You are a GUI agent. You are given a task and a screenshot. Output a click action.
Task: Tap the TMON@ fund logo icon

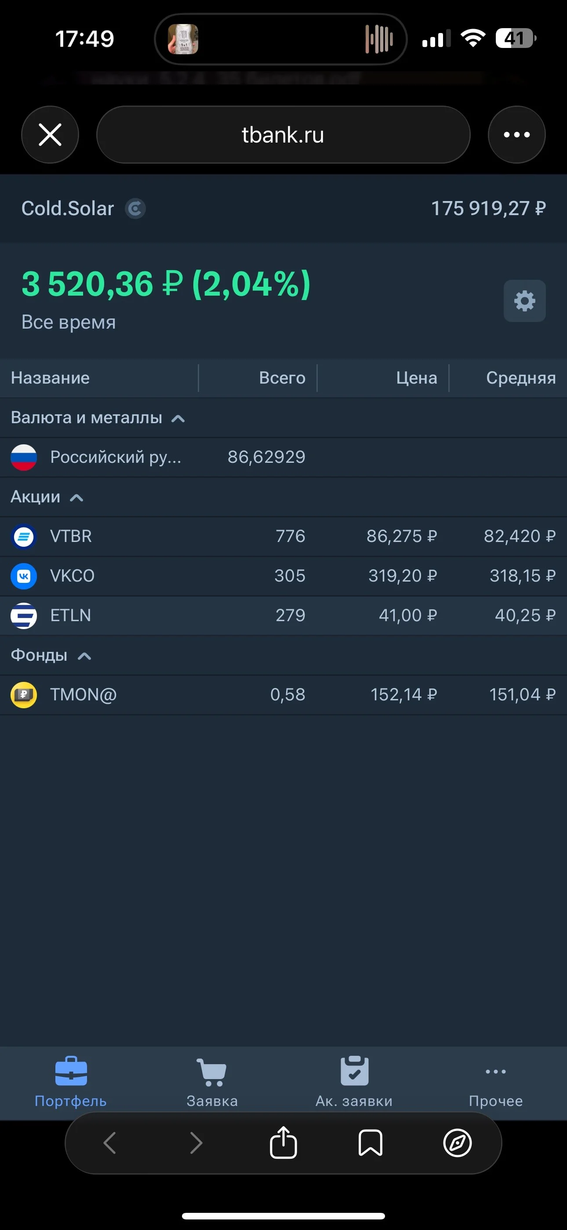coord(24,695)
